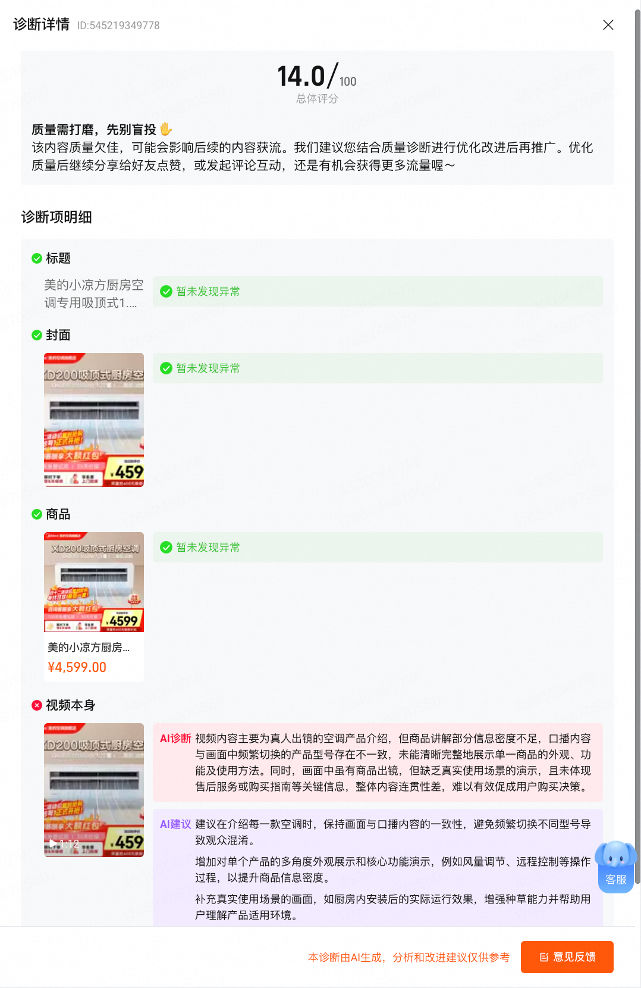This screenshot has width=641, height=988.
Task: Click the green check icon beside 标题
Action: [37, 258]
